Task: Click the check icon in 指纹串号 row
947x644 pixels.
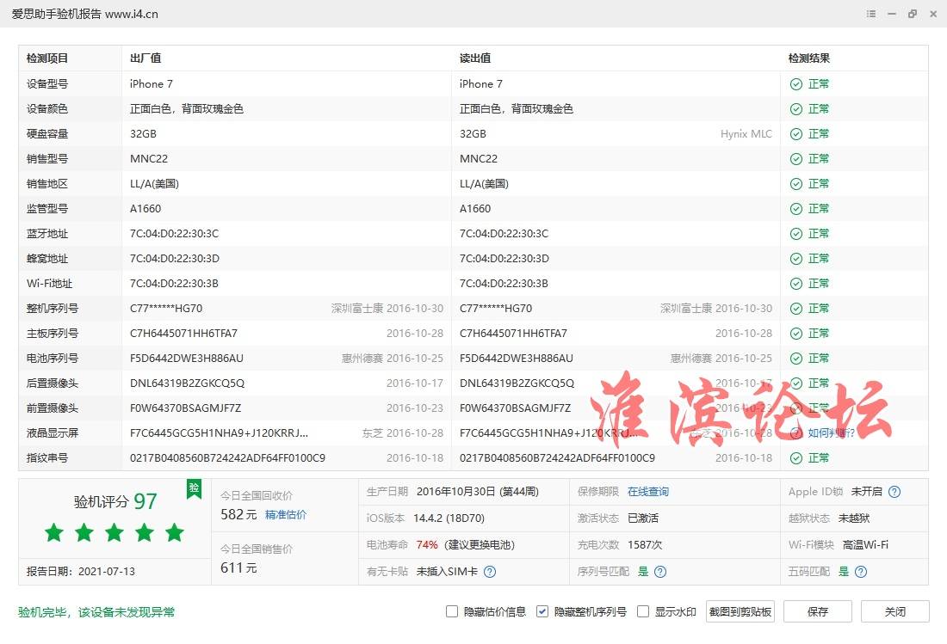Action: coord(796,458)
